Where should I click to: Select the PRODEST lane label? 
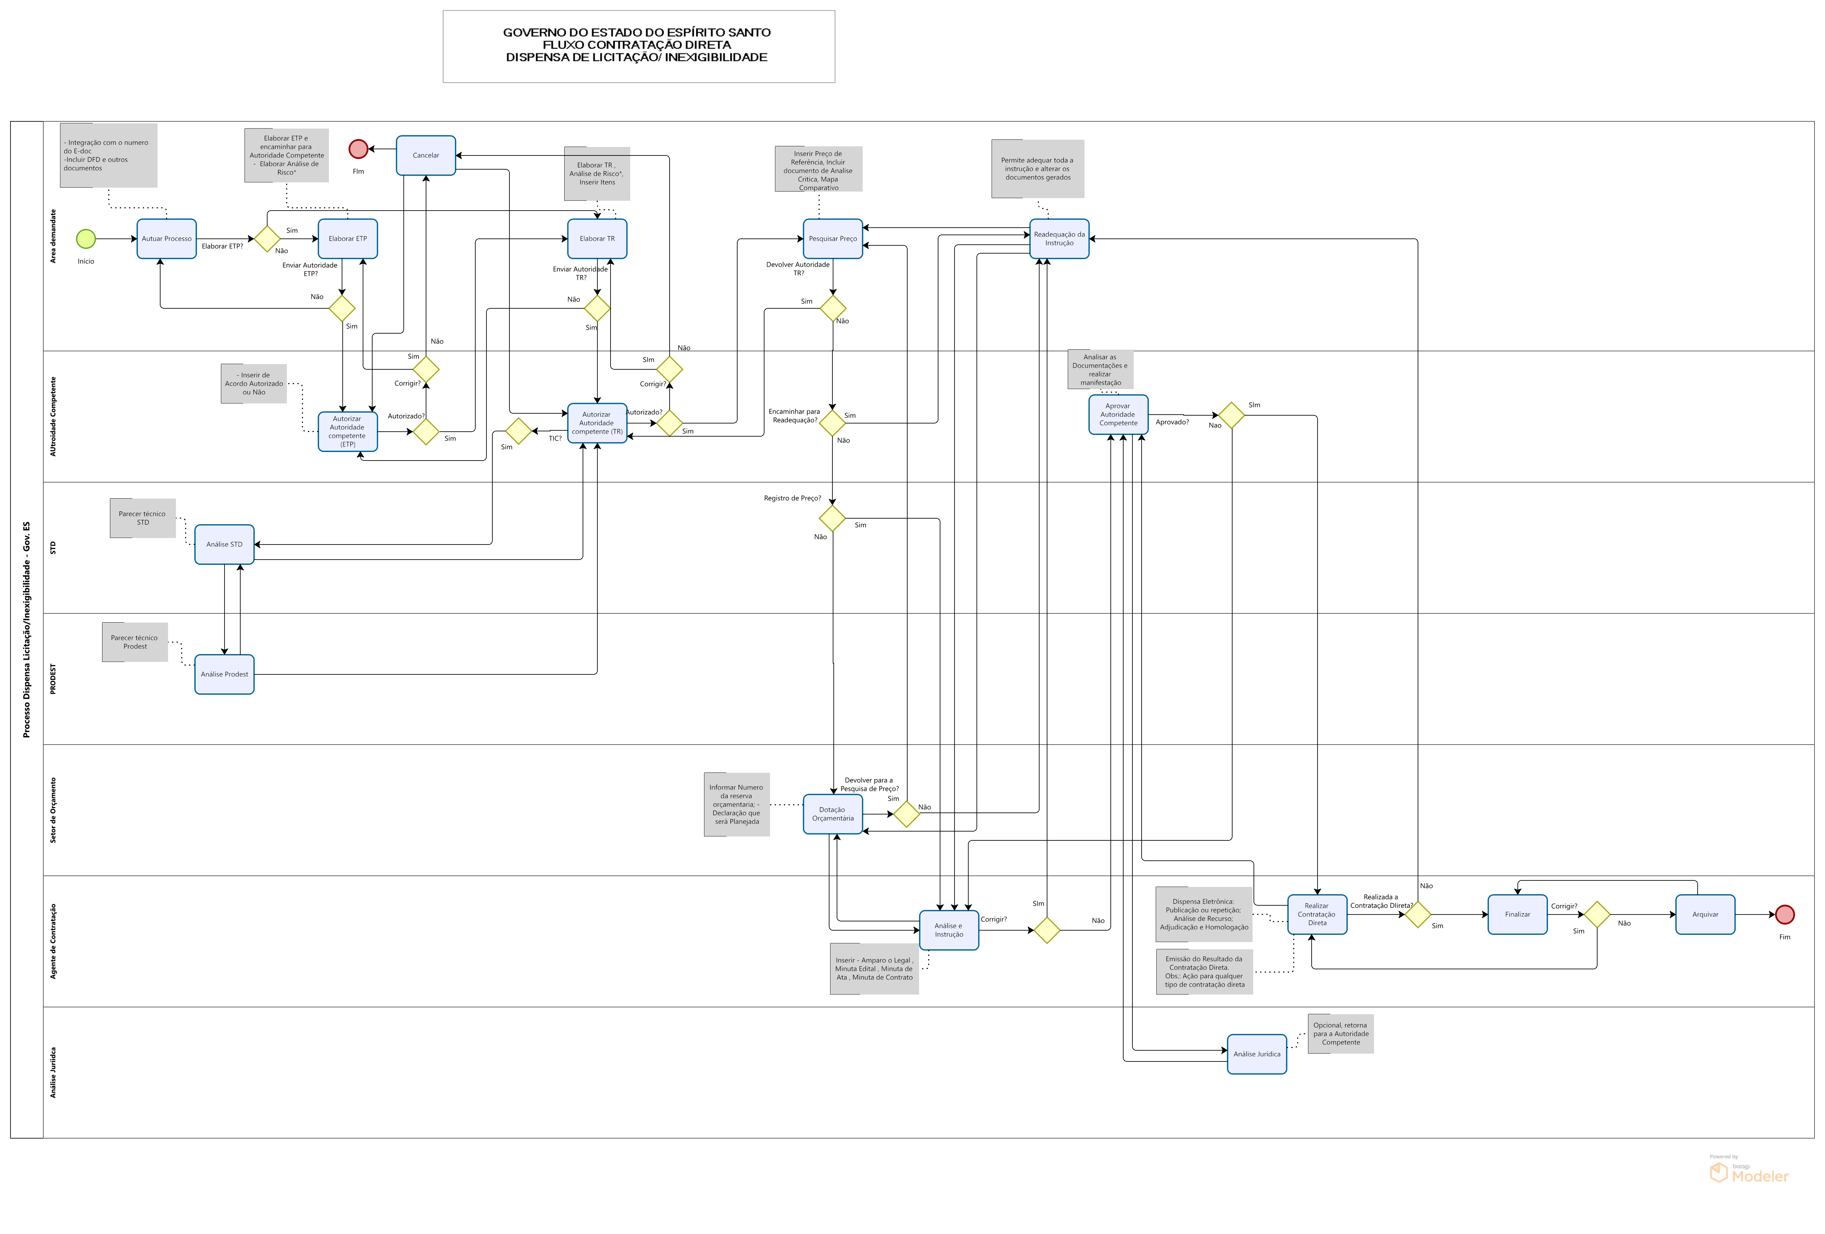coord(54,679)
